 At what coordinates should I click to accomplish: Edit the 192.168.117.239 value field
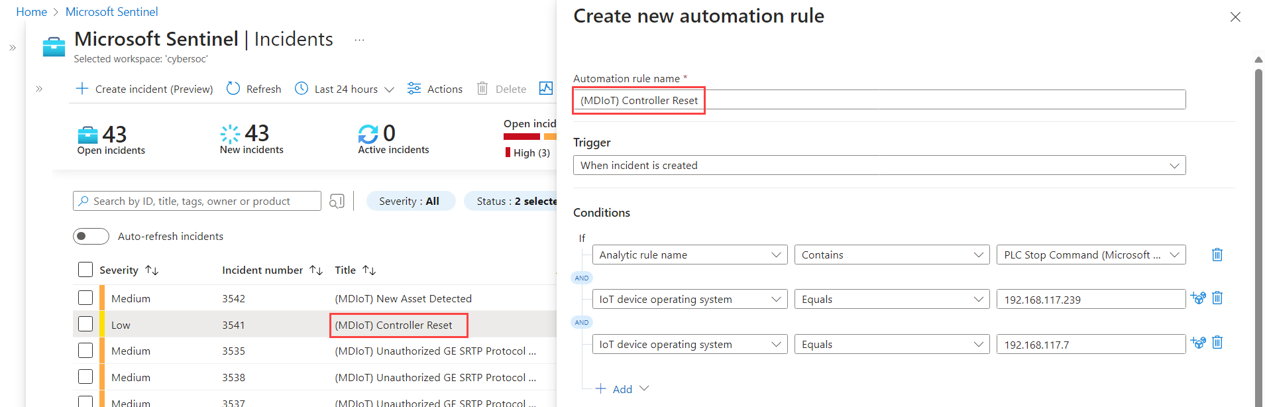[1091, 299]
